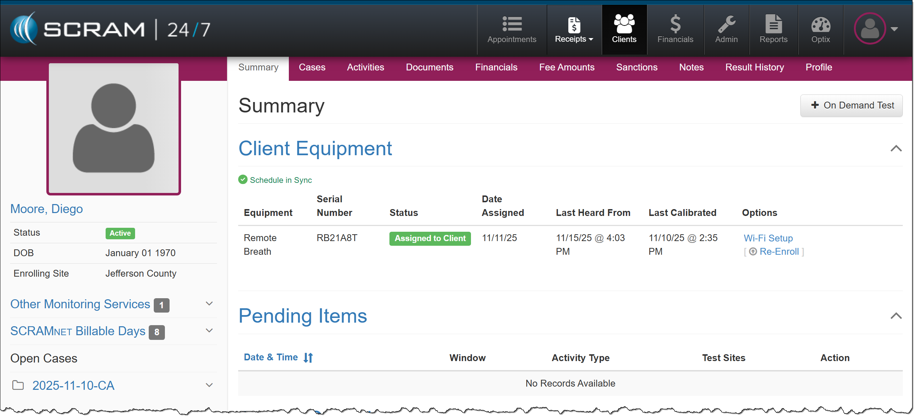Expand open case 2025-11-10-CA
The width and height of the screenshot is (915, 420).
click(x=209, y=386)
